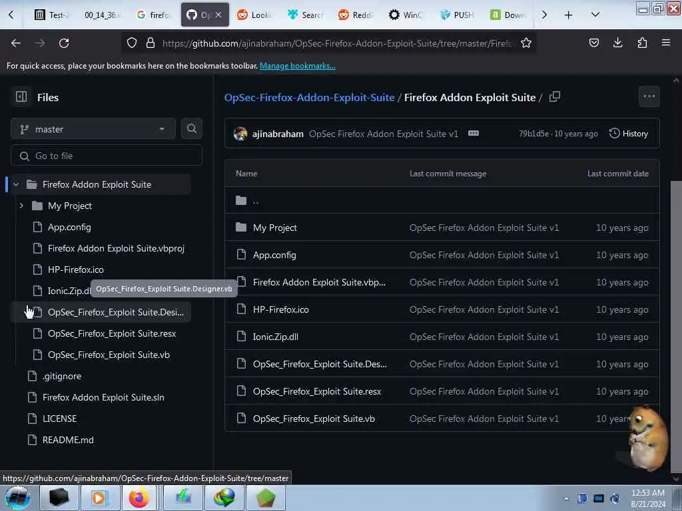The height and width of the screenshot is (511, 682).
Task: Click ajinabraham avatar image
Action: 240,133
